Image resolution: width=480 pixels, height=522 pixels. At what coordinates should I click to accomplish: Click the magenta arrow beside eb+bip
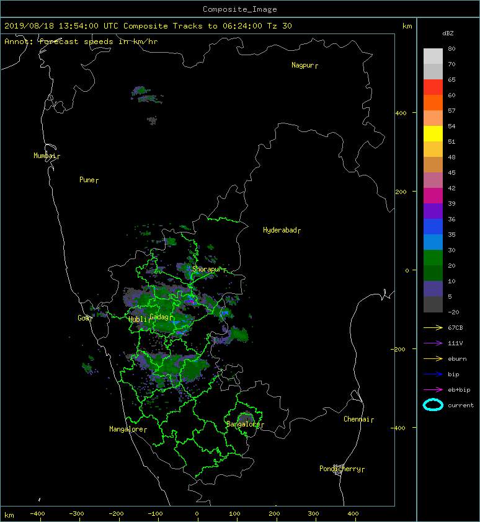pos(433,390)
